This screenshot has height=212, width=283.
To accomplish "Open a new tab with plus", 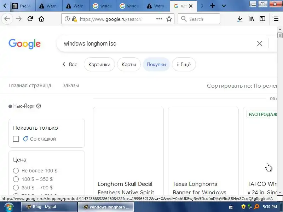I will point(213,6).
